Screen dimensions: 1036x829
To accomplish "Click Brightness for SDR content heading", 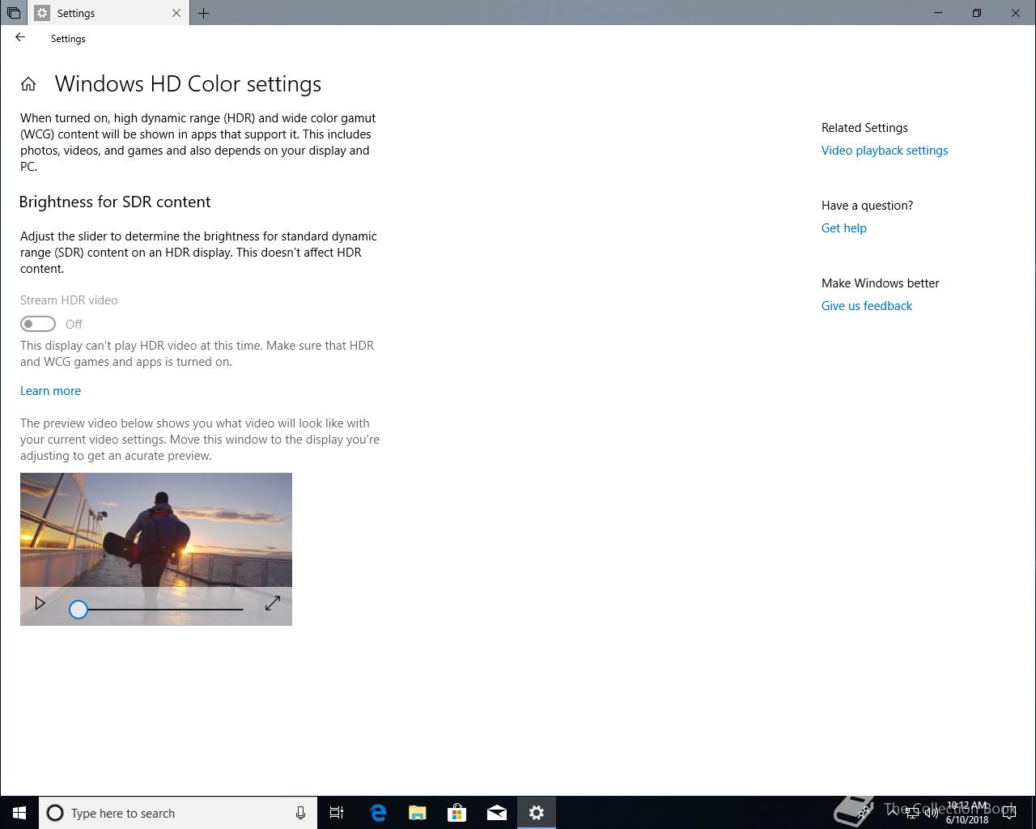I will pyautogui.click(x=115, y=202).
